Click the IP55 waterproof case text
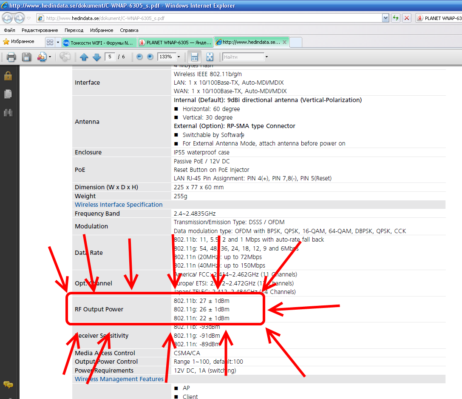The image size is (462, 399). [x=201, y=152]
